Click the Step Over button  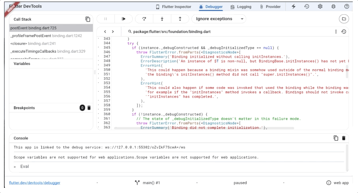pos(144,19)
